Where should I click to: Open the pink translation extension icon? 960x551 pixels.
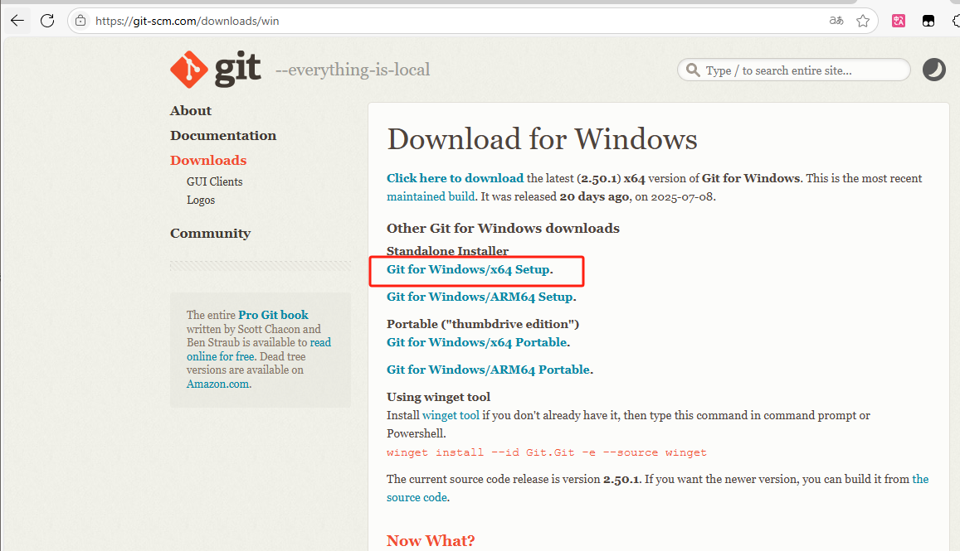point(898,21)
